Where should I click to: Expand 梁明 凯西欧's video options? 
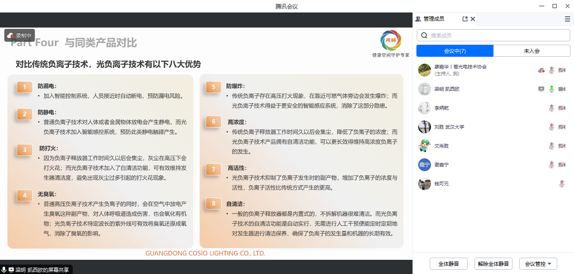pyautogui.click(x=562, y=89)
